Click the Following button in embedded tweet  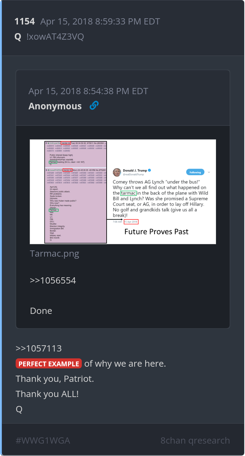(196, 172)
